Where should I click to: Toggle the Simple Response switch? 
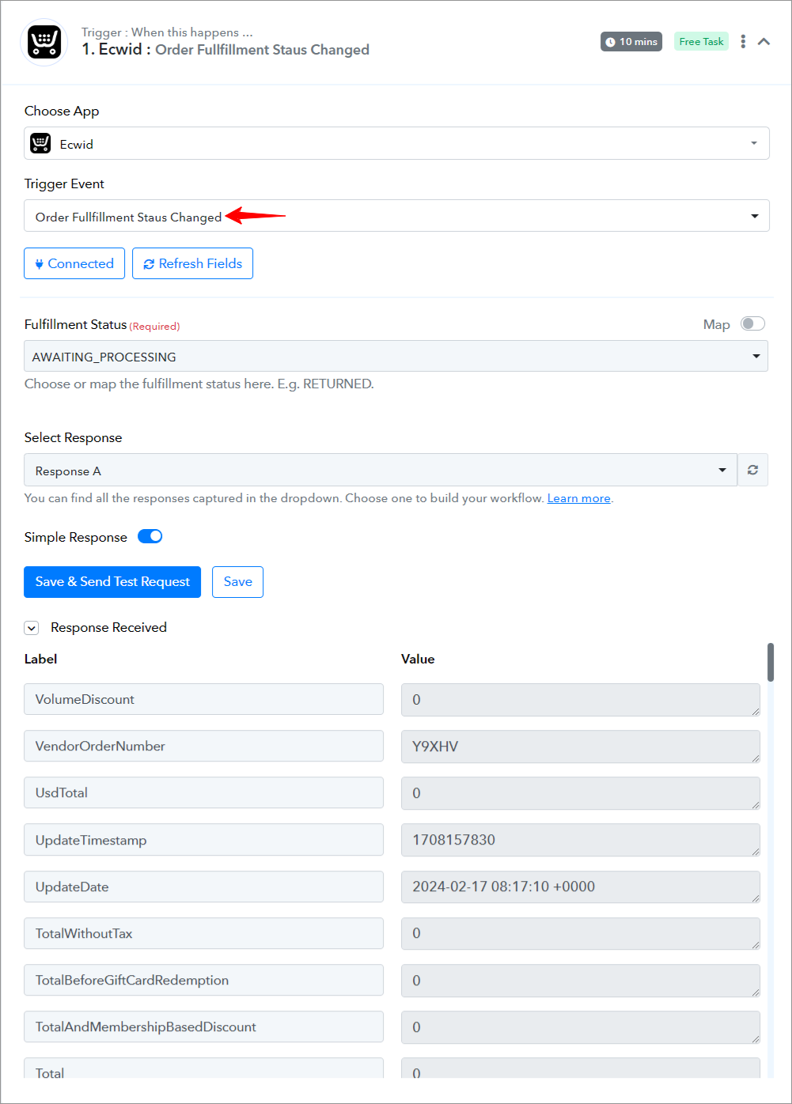(150, 536)
